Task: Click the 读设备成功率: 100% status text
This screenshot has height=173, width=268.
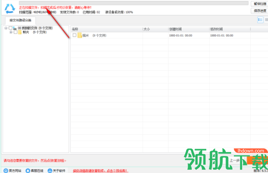Action: [119, 12]
